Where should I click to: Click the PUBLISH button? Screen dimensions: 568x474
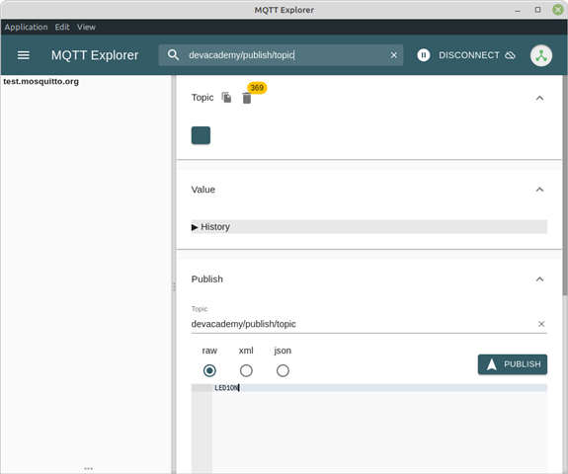point(513,364)
